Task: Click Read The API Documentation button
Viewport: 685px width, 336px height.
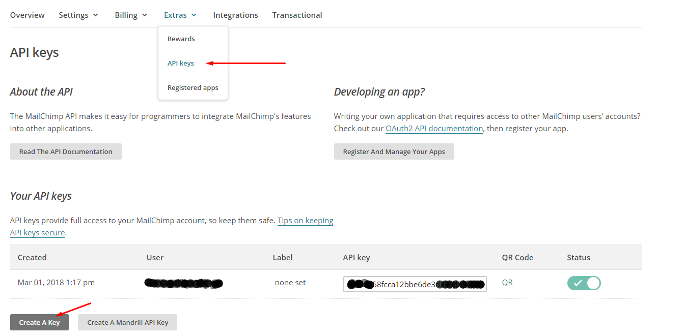Action: click(66, 151)
